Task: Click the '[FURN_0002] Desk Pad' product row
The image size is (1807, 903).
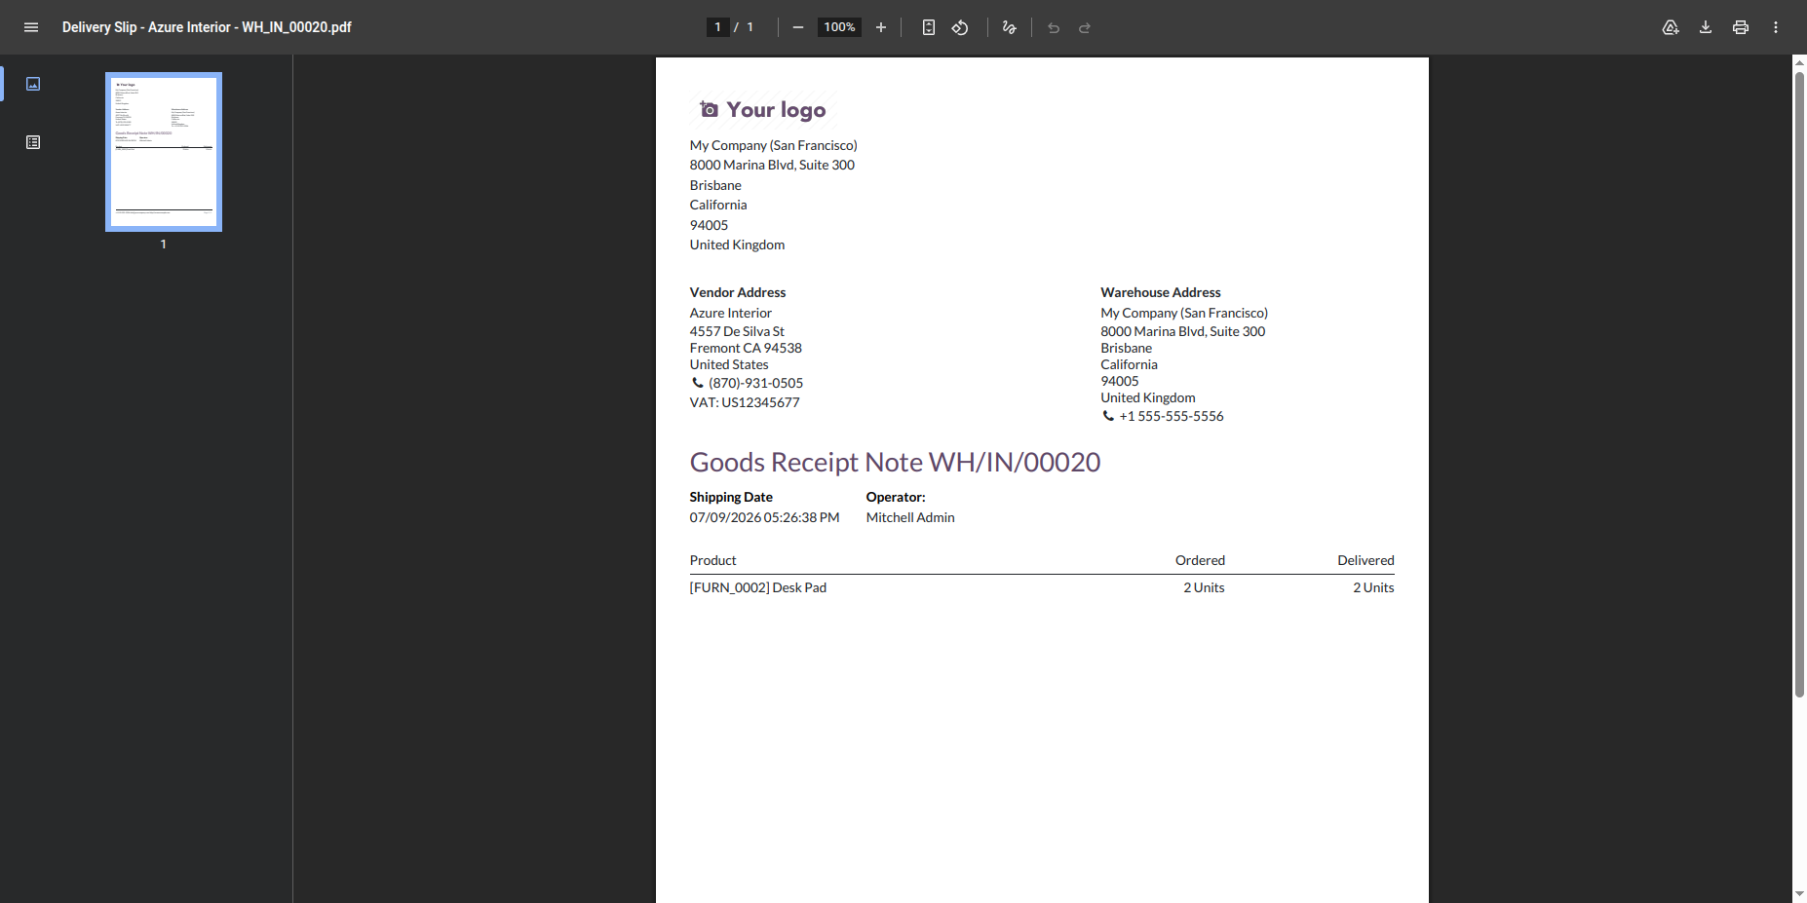Action: pos(1042,587)
